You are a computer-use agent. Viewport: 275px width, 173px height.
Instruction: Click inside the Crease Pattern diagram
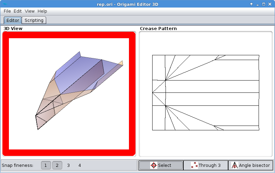[206, 92]
